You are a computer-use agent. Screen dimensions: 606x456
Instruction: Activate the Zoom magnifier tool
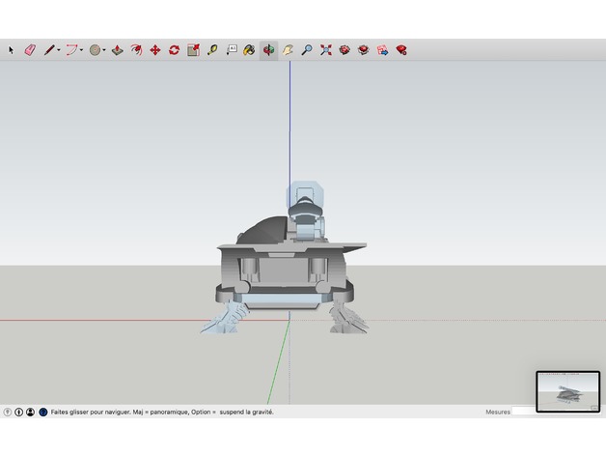pyautogui.click(x=307, y=49)
